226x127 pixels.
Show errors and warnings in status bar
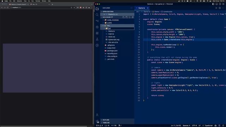click(x=99, y=126)
